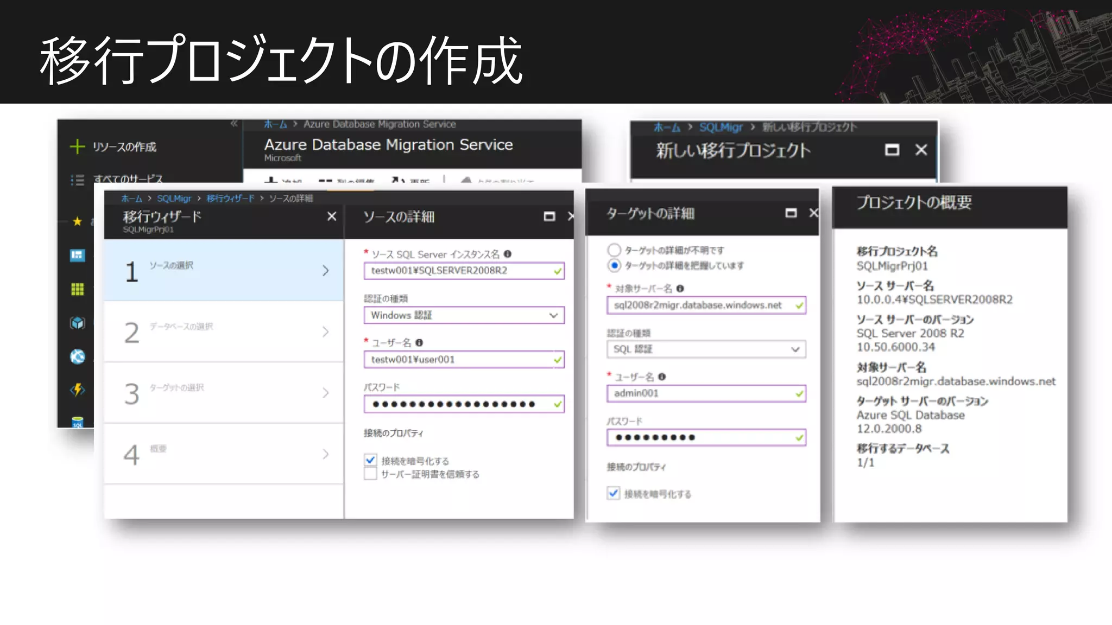Click SQLMigr breadcrumb link in wizard header

(174, 199)
